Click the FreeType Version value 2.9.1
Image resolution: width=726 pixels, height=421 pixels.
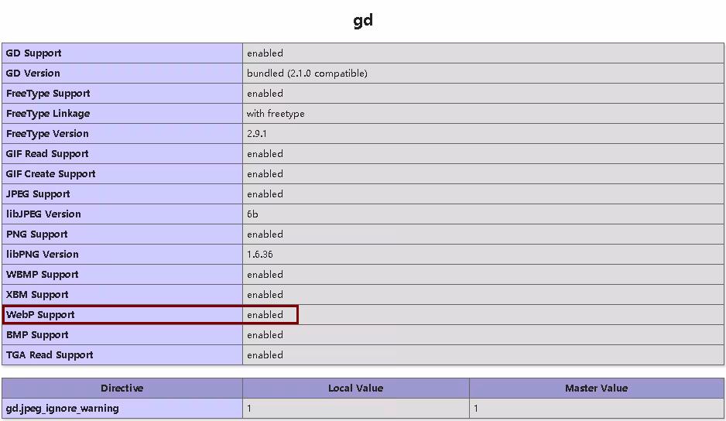point(256,134)
